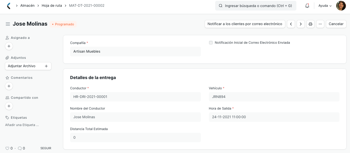This screenshot has width=350, height=153.
Task: Click the Asignado a label
Action: (x=20, y=38)
